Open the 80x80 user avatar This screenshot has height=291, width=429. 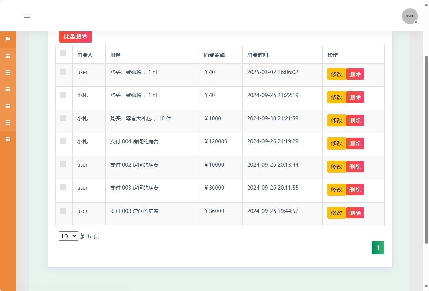click(410, 16)
